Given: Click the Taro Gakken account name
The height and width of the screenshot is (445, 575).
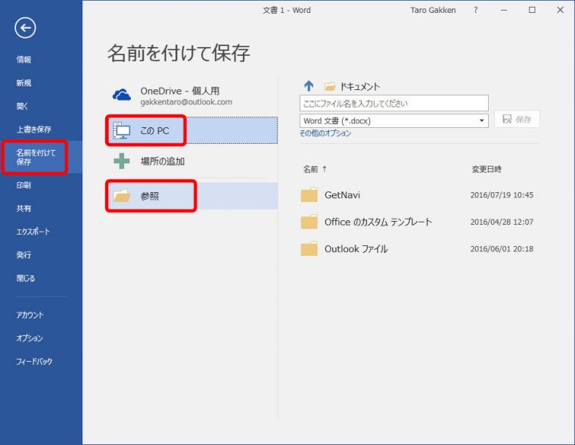Looking at the screenshot, I should click(x=433, y=11).
